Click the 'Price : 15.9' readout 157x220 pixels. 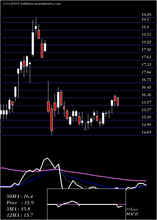(20, 203)
